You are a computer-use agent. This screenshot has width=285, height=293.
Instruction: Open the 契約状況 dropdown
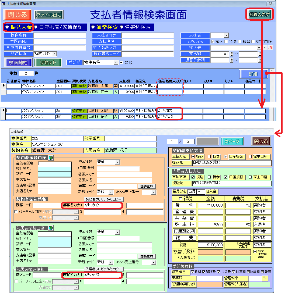(x=54, y=54)
